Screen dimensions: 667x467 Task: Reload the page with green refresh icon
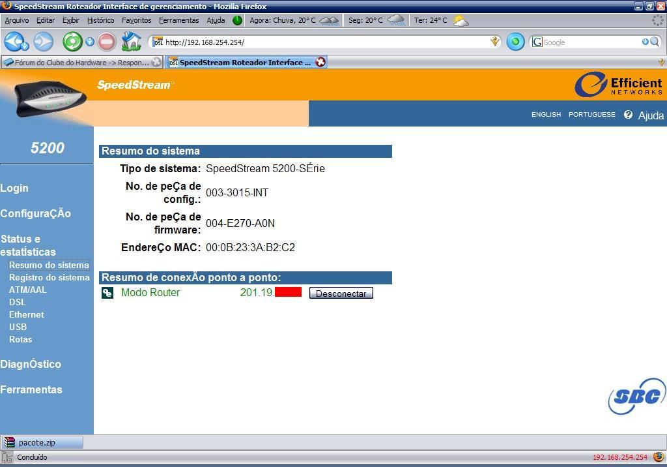tap(73, 42)
